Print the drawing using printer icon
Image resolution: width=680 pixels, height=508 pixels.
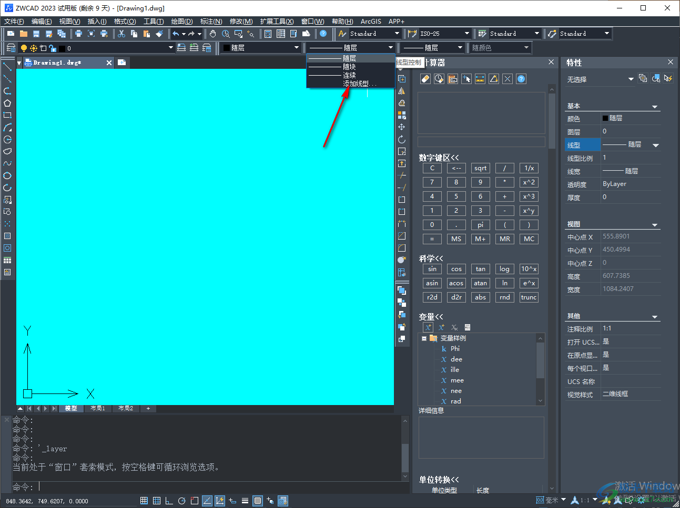(78, 34)
